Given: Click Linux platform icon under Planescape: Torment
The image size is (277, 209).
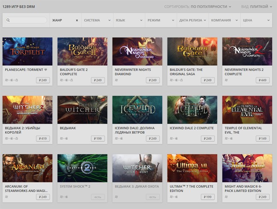Looking at the screenshot, I should 17,80.
